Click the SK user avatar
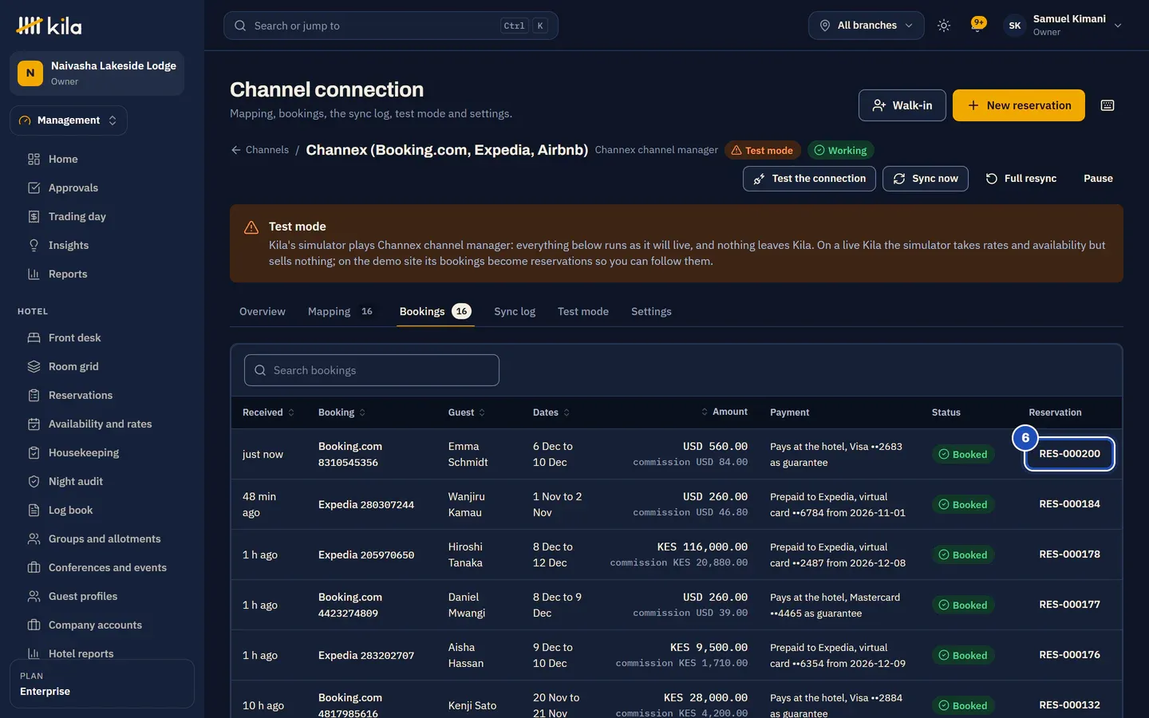 tap(1015, 26)
